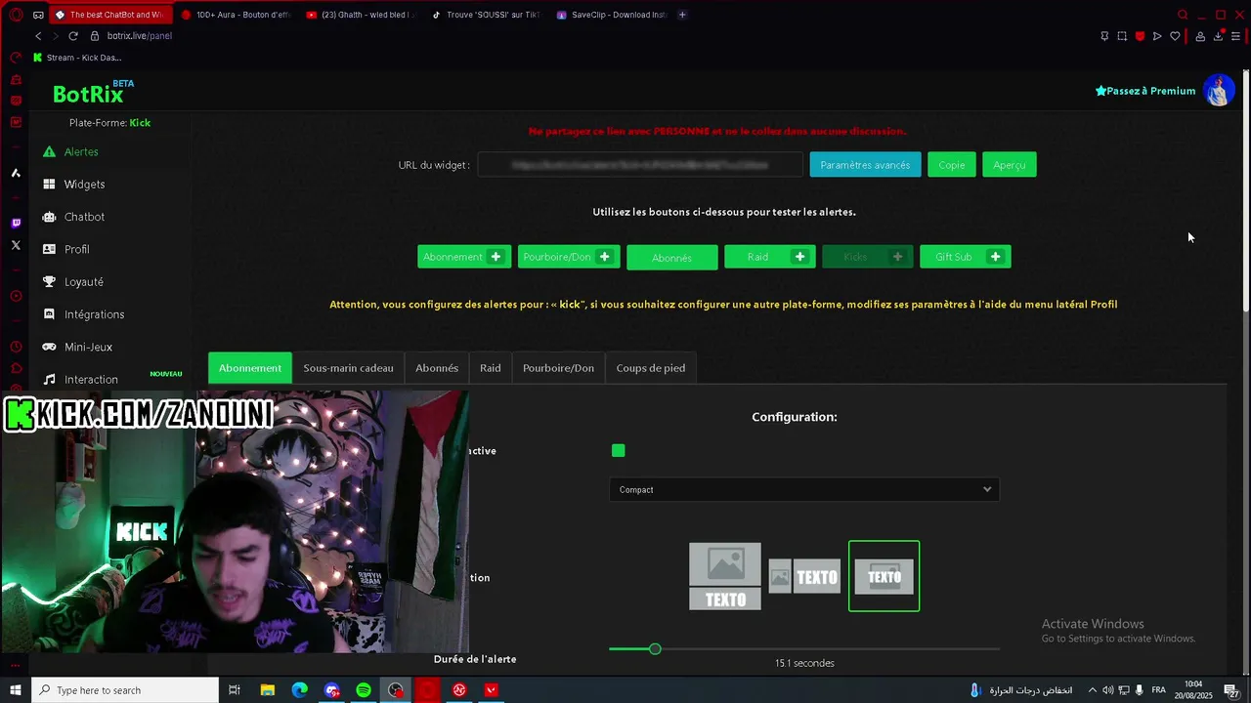The width and height of the screenshot is (1251, 703).
Task: Click plus icon on greyed Kicks button
Action: (897, 257)
